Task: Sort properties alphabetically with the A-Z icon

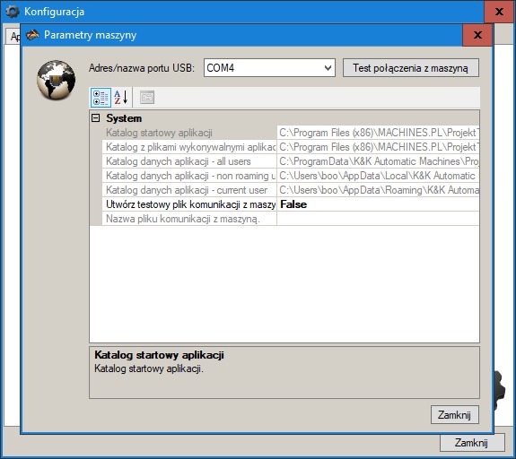Action: pos(121,98)
